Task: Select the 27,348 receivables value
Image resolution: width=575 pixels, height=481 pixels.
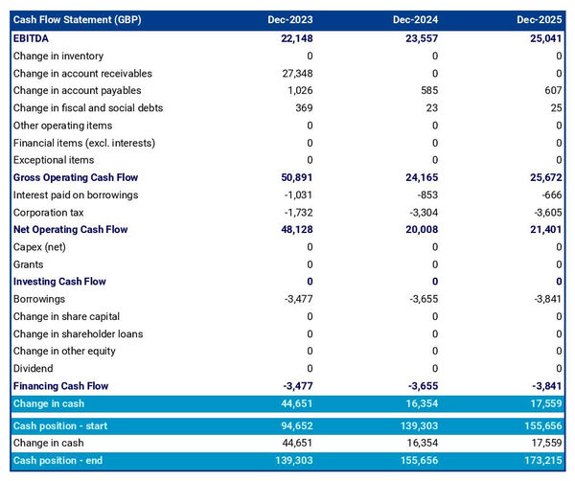Action: pos(295,74)
